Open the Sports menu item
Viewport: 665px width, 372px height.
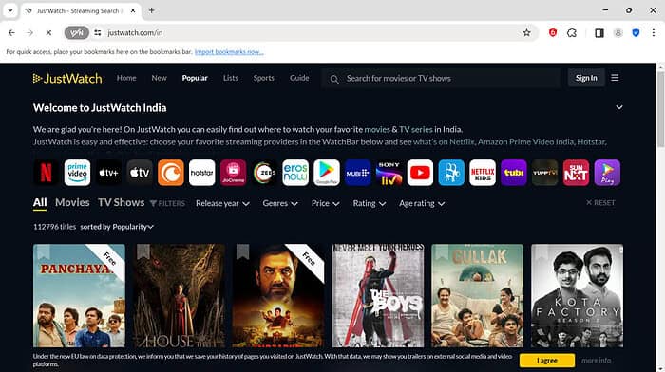pos(264,78)
